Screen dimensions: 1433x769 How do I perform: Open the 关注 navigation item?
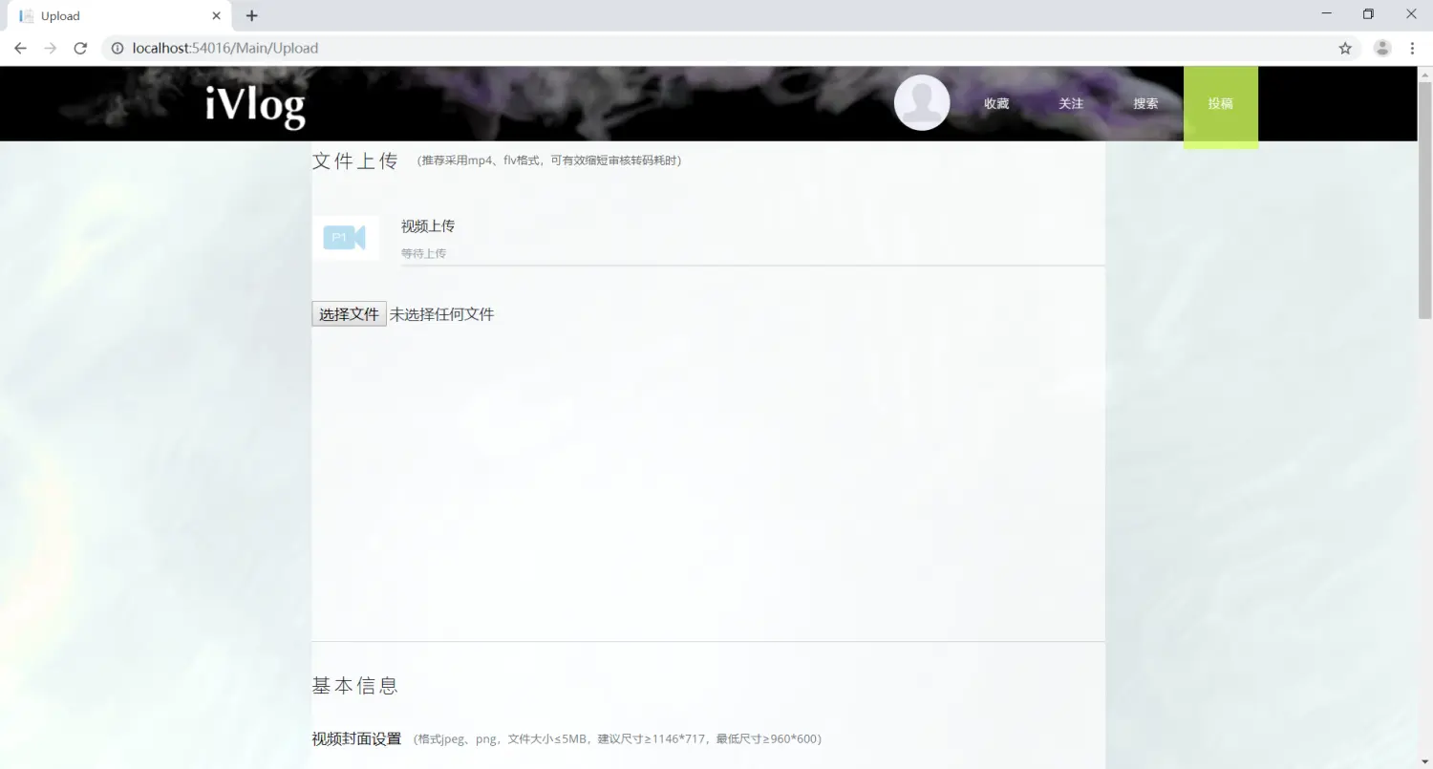[x=1071, y=103]
